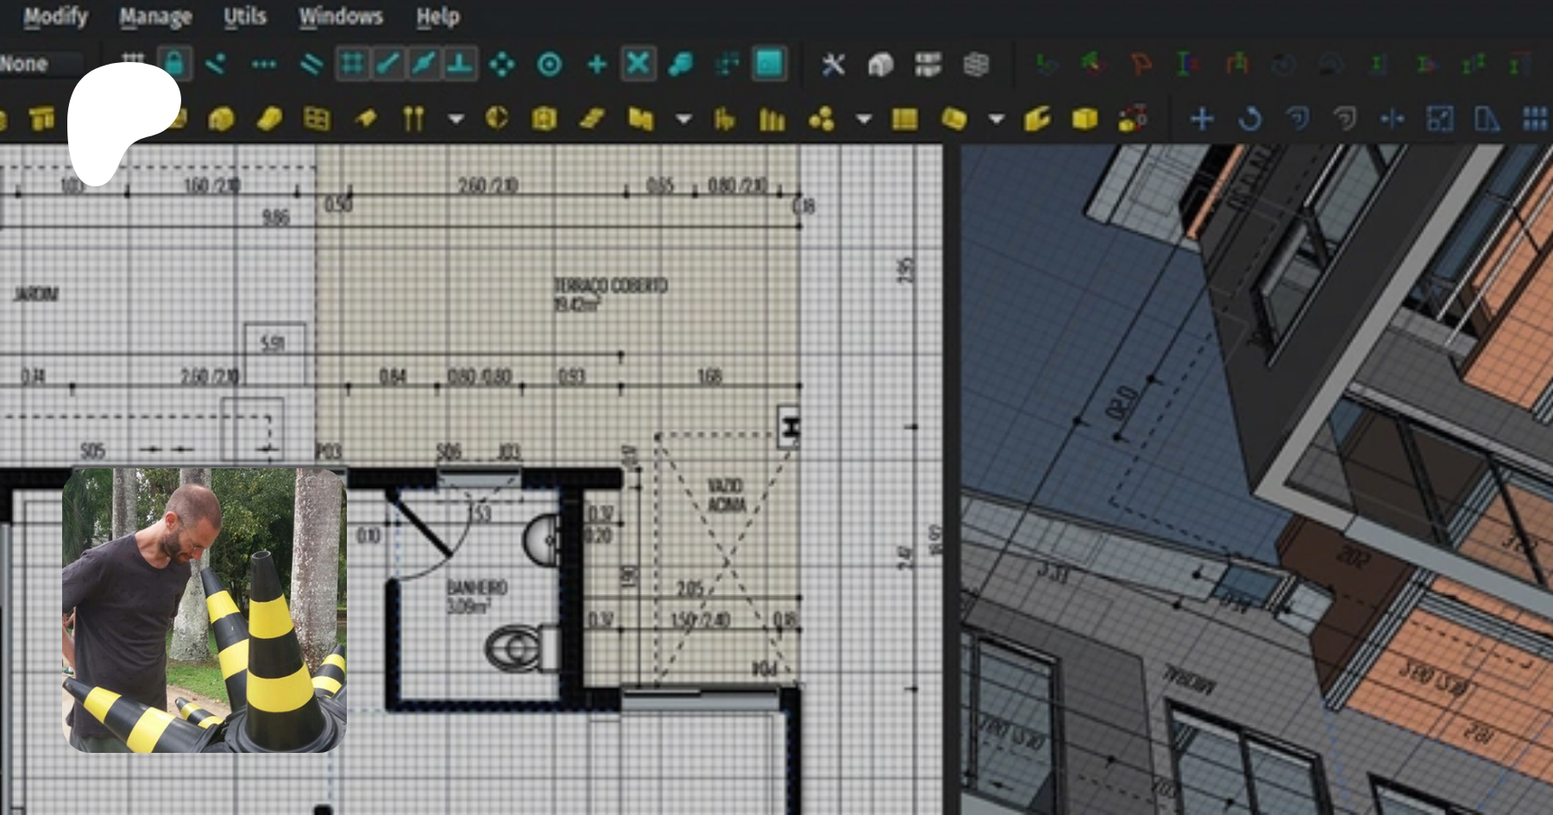Select the yellow box component tool
The height and width of the screenshot is (815, 1553).
1085,118
